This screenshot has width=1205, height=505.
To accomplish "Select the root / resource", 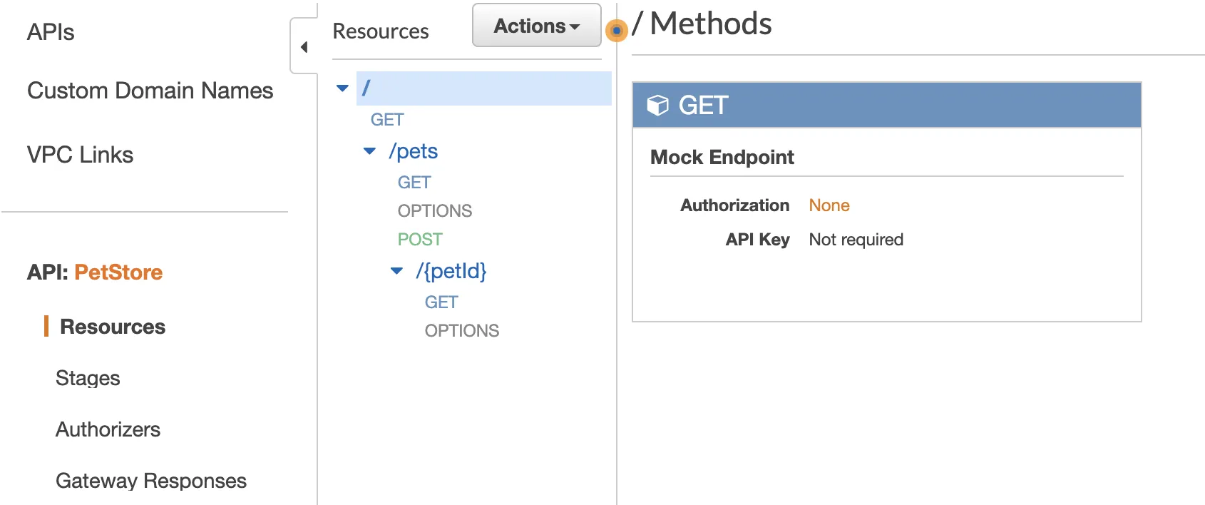I will click(366, 88).
